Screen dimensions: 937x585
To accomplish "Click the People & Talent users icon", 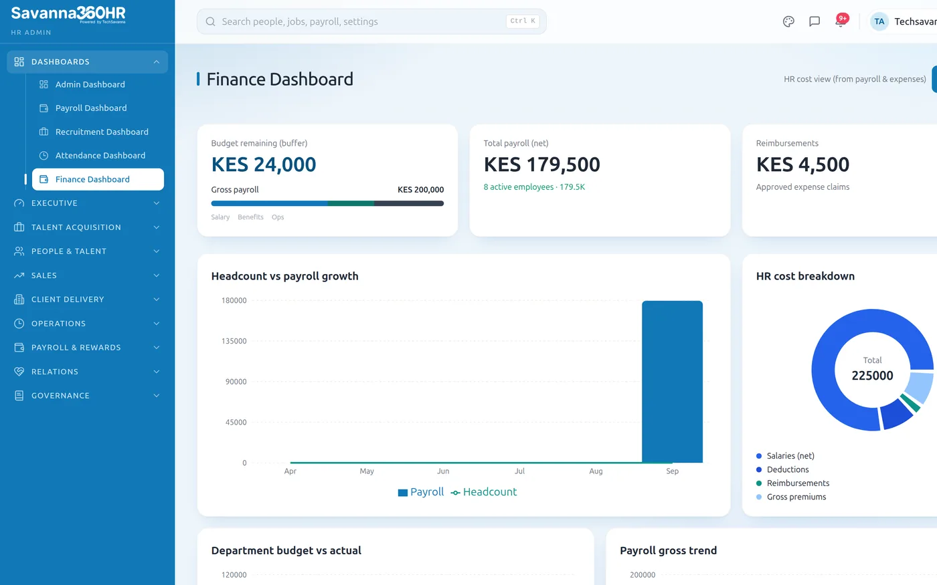I will (19, 251).
